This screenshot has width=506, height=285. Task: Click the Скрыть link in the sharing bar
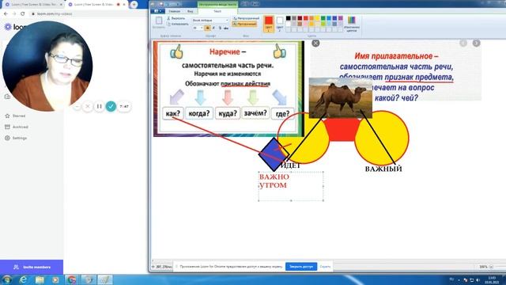click(x=325, y=267)
